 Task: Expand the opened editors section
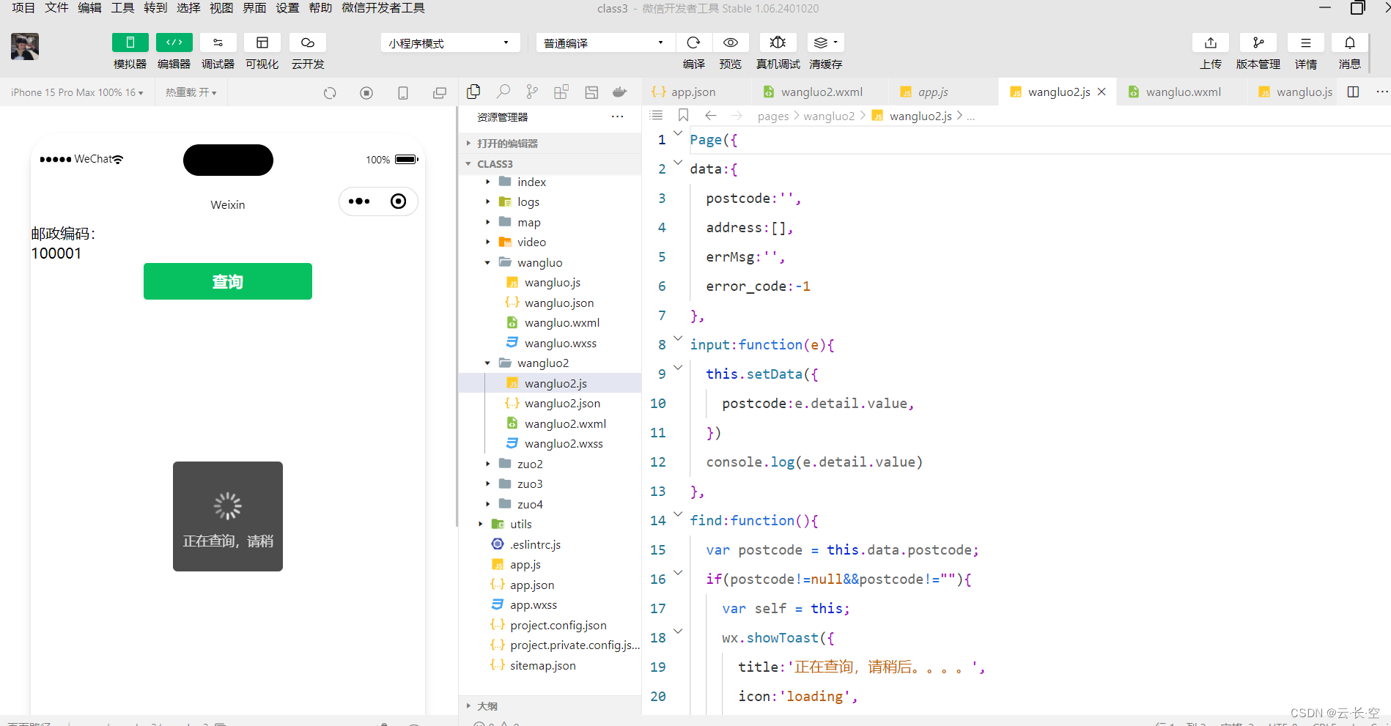point(550,144)
